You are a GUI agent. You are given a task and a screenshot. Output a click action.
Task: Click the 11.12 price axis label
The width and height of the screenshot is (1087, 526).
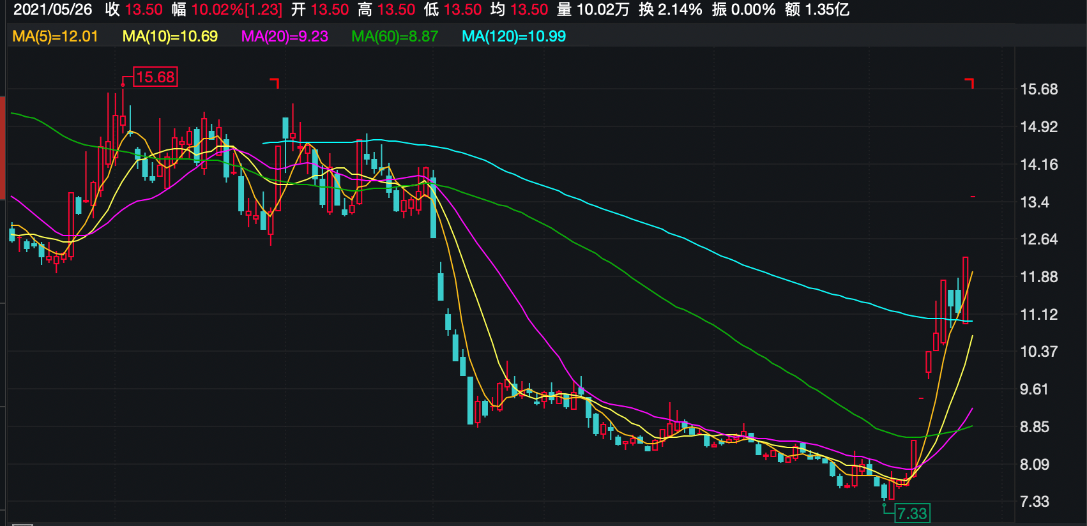pos(1038,314)
